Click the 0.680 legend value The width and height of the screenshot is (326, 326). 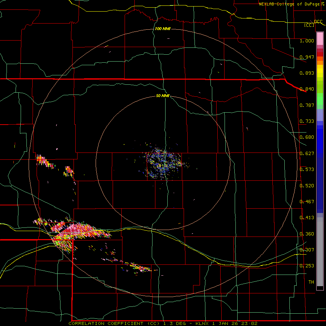307,137
